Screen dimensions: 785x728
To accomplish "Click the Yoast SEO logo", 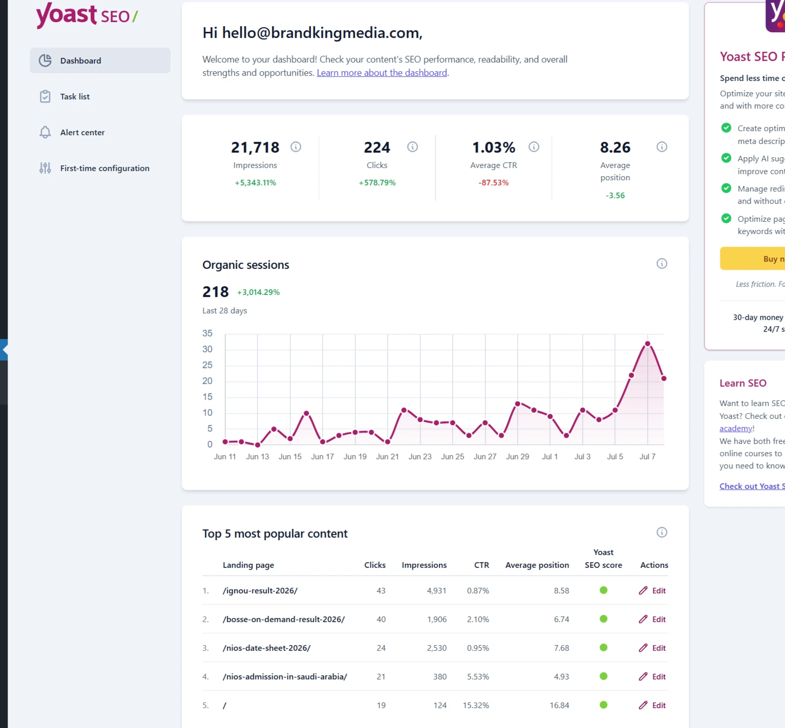I will 87,15.
